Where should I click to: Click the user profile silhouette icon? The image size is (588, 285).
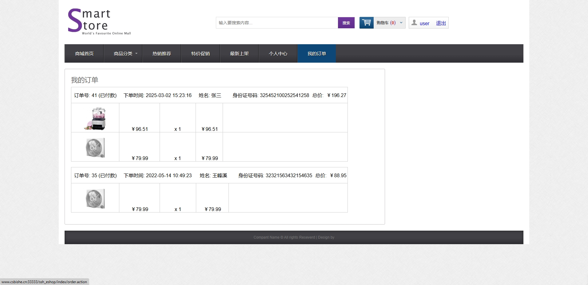414,23
